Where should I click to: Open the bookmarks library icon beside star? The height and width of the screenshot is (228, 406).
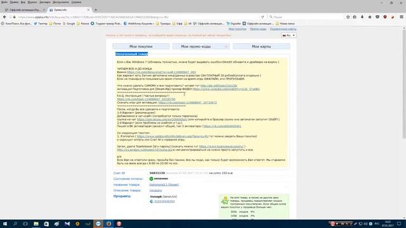click(x=355, y=17)
